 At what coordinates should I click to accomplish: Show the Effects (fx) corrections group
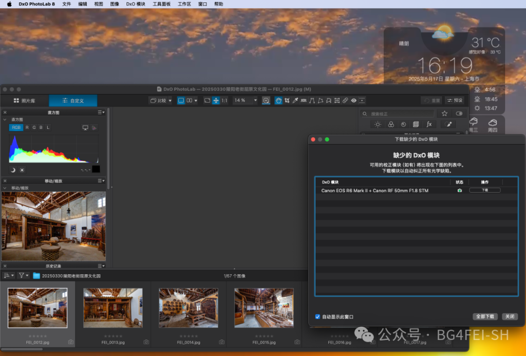429,124
